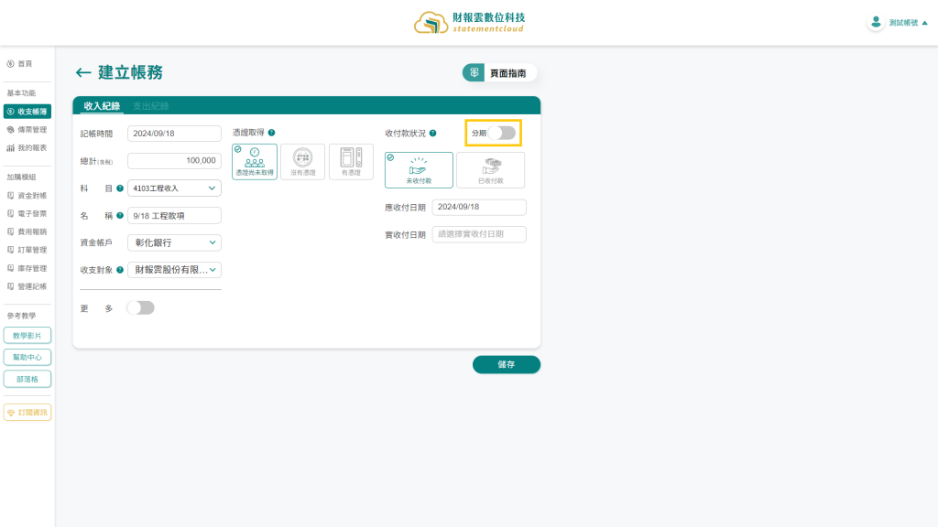The width and height of the screenshot is (938, 527).
Task: Open 收支帳簿 in the sidebar
Action: coord(27,112)
